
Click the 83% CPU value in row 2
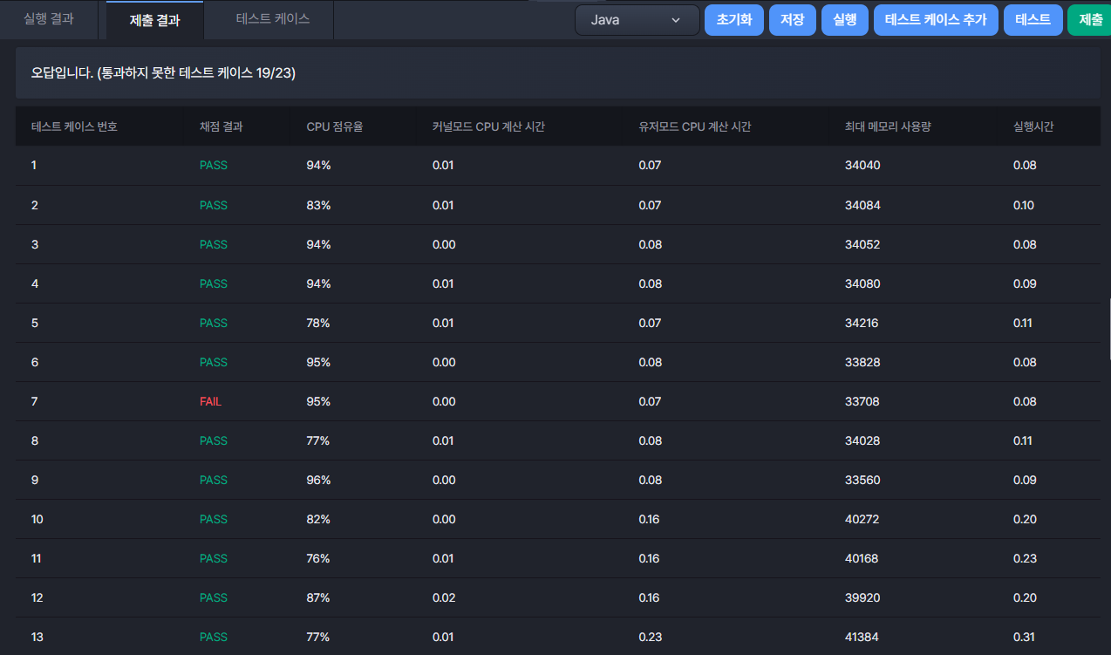point(318,205)
